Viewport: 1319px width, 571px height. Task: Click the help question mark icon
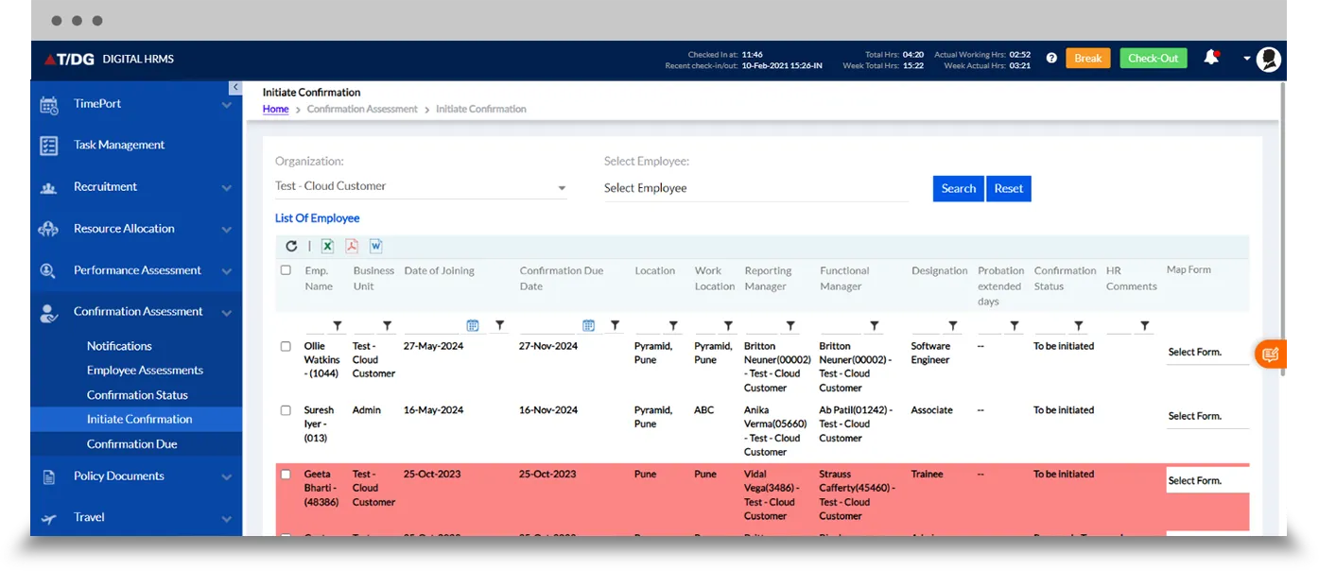(x=1051, y=59)
